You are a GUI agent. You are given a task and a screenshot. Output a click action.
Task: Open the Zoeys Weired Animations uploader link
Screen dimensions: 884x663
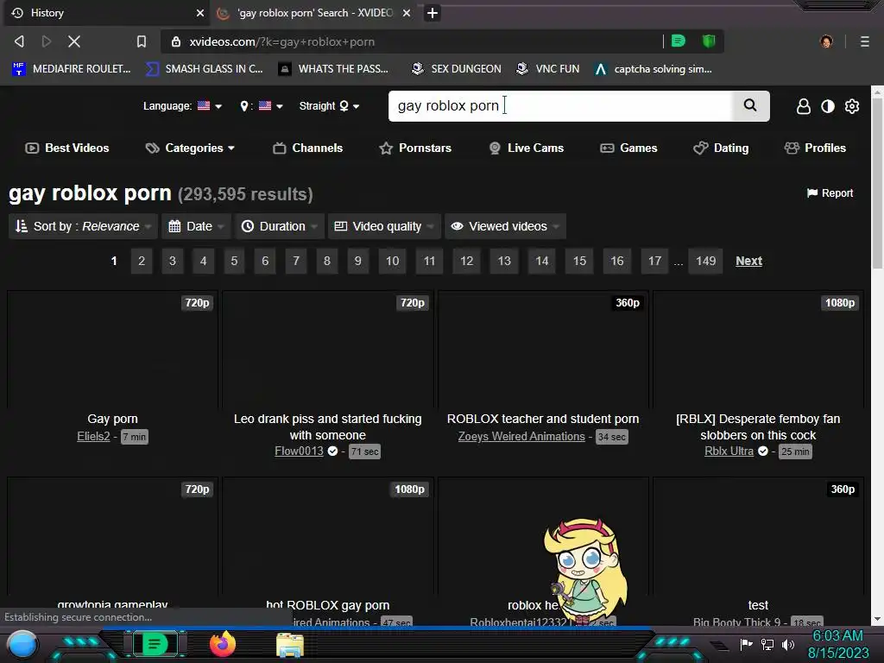point(521,436)
